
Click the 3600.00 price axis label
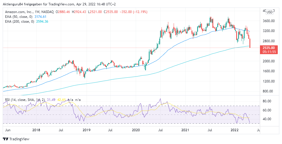[268, 21]
